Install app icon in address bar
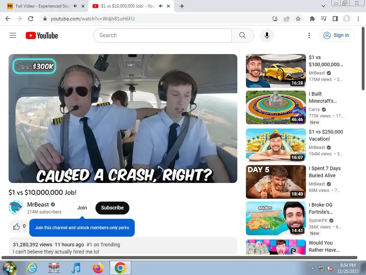The image size is (366, 275). (x=275, y=19)
